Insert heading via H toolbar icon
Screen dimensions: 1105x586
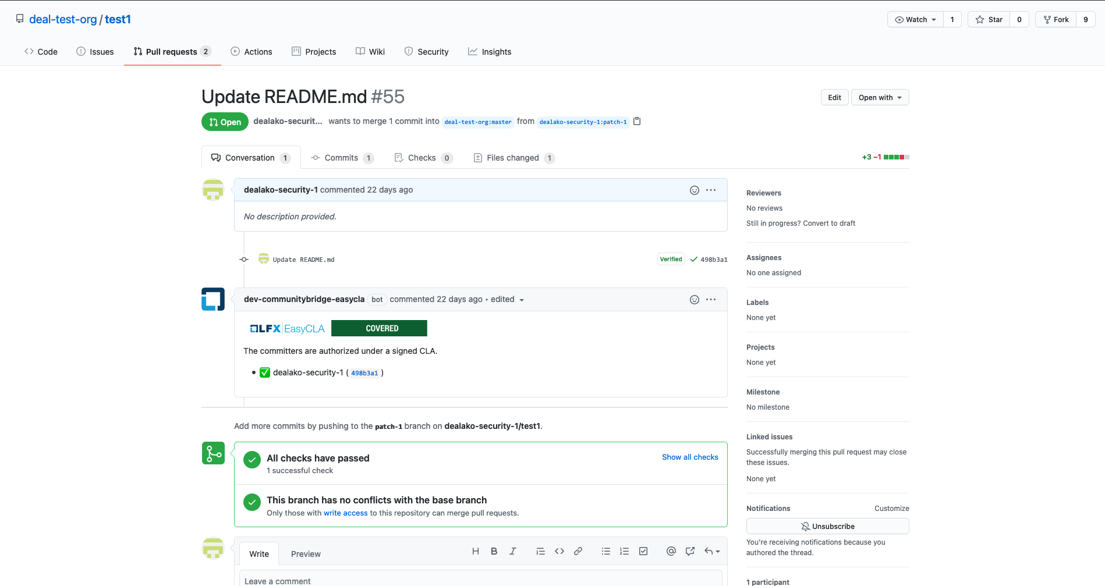(476, 551)
